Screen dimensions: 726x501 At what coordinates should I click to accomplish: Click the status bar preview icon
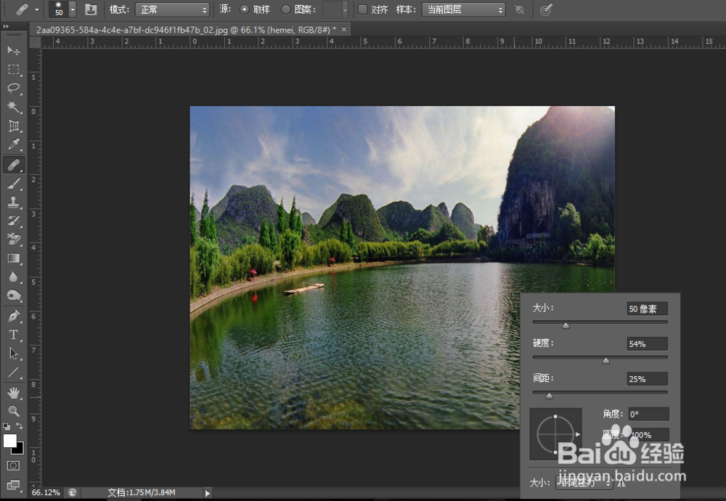(72, 493)
